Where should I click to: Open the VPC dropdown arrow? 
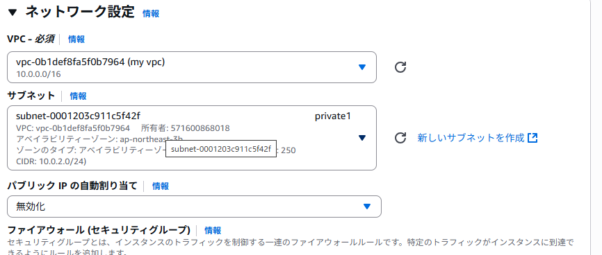tap(361, 67)
